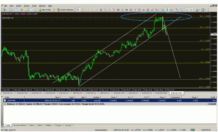The height and width of the screenshot is (132, 218).
Task: Expand the periods dropdown arrow
Action: pyautogui.click(x=205, y=10)
